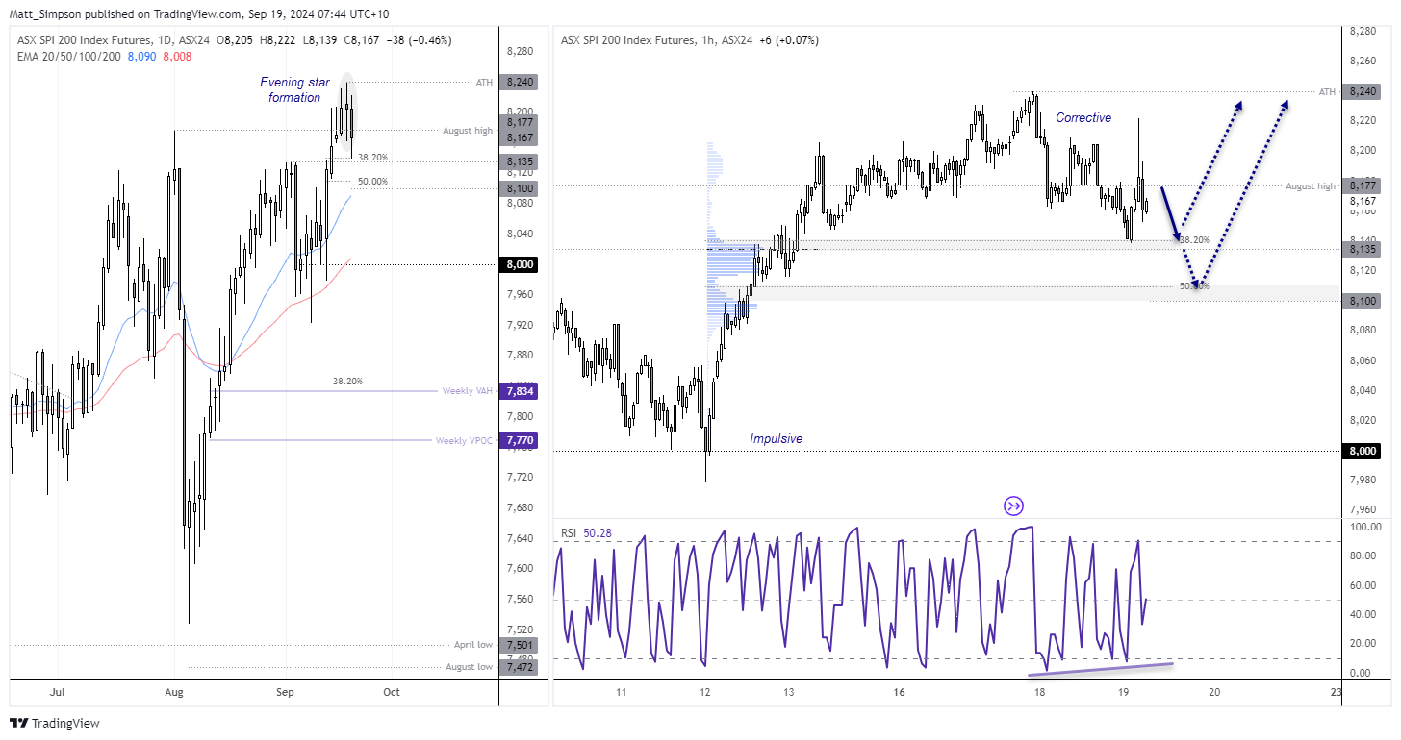Click the high price H8,222 in daily legend
The width and height of the screenshot is (1401, 740).
click(279, 40)
